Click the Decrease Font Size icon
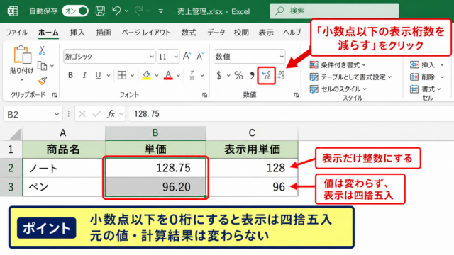 [x=200, y=56]
